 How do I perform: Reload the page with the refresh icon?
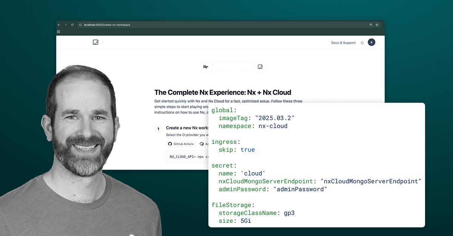click(72, 25)
